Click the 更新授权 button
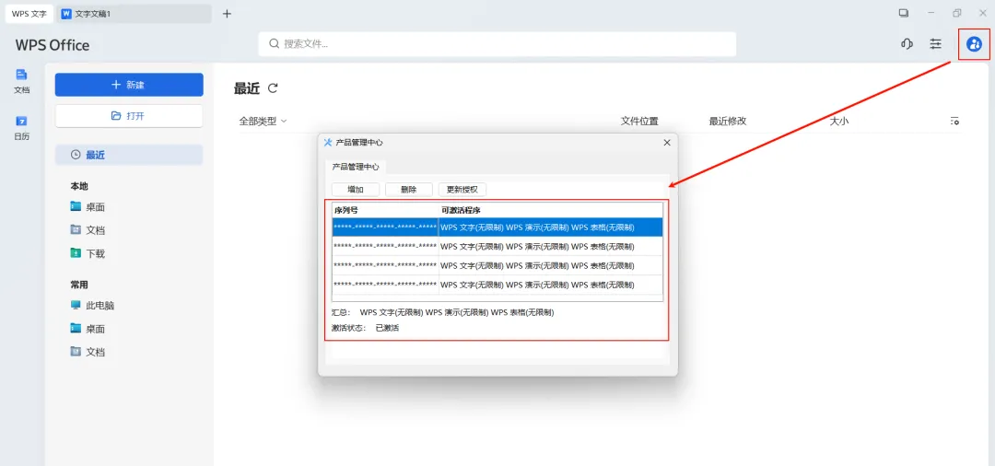Screen dimensions: 995x466 tap(462, 190)
